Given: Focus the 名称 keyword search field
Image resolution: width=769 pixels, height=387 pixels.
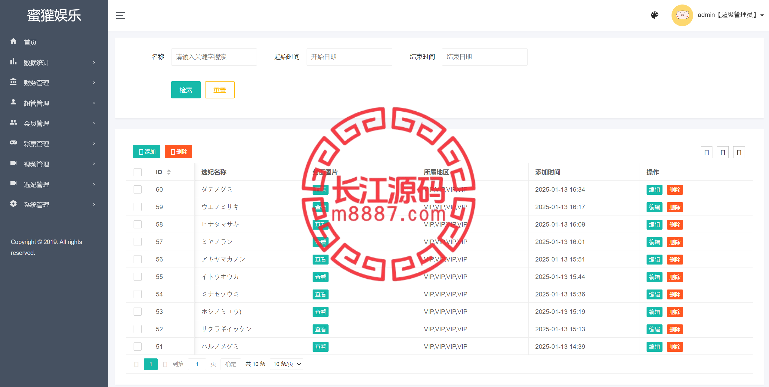Looking at the screenshot, I should 214,57.
